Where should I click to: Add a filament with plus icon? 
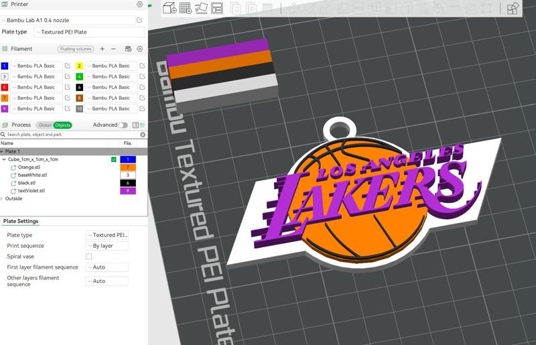pos(103,49)
